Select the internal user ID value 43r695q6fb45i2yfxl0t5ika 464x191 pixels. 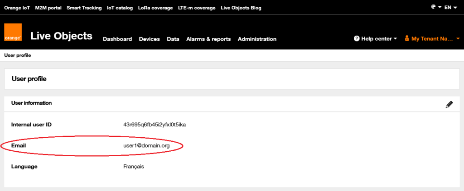tap(155, 125)
